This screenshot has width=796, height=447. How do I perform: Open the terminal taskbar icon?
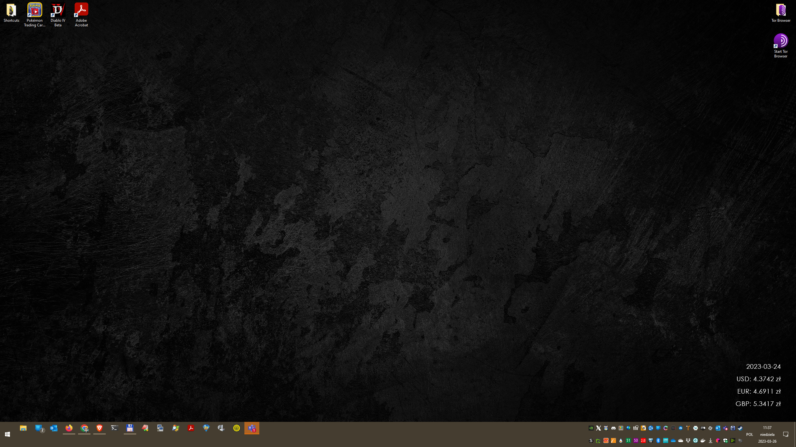coord(115,428)
